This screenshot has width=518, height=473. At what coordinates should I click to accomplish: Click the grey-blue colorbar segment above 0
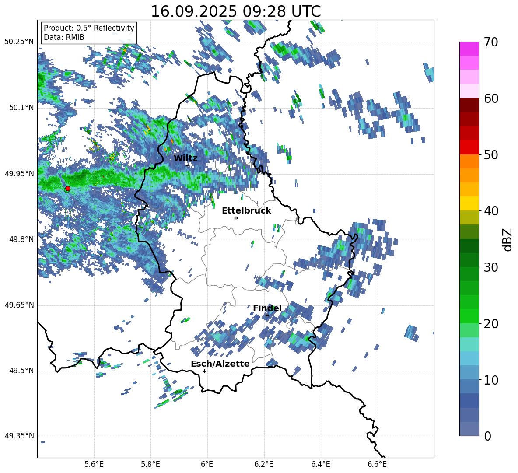click(469, 429)
